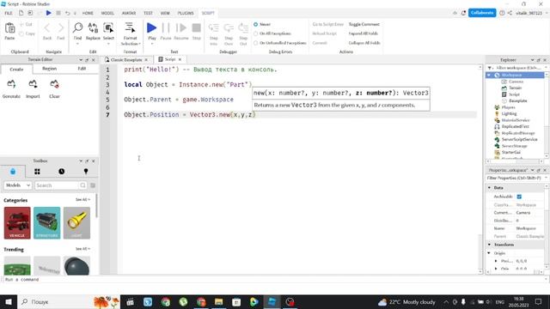Open the Toolbox Inventory grid icon
The height and width of the screenshot is (309, 550).
click(x=37, y=172)
